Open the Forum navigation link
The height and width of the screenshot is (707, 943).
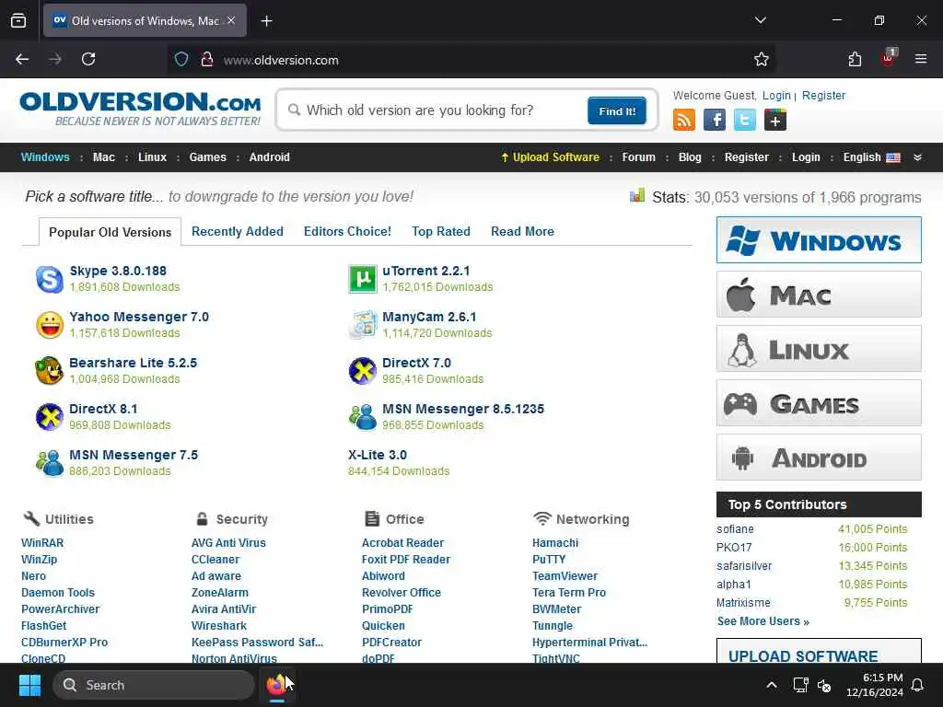639,157
